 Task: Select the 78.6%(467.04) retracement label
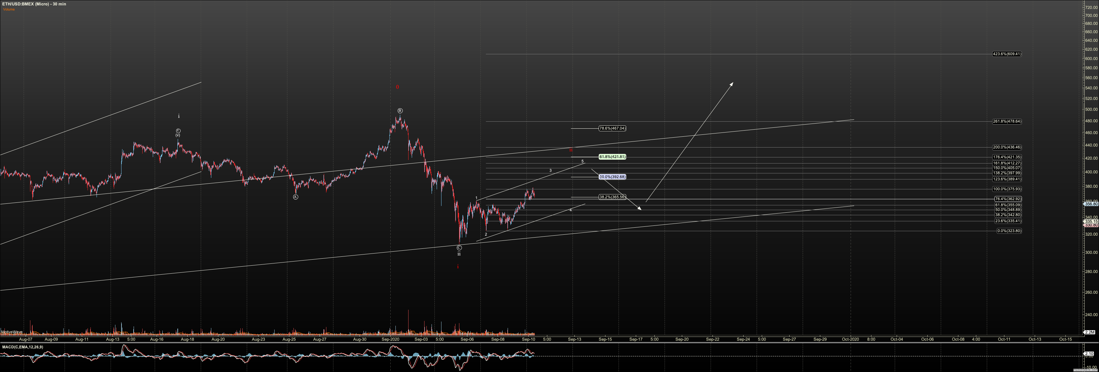pos(612,128)
